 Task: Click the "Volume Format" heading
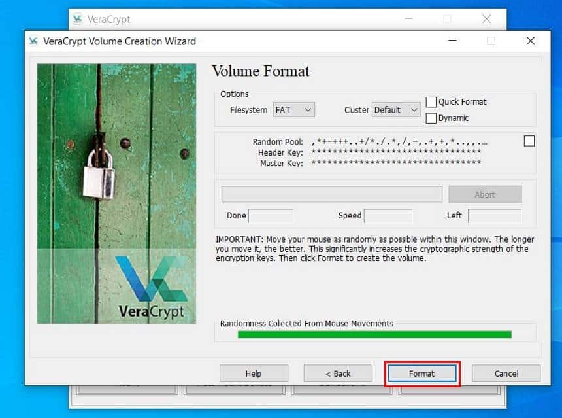(261, 71)
